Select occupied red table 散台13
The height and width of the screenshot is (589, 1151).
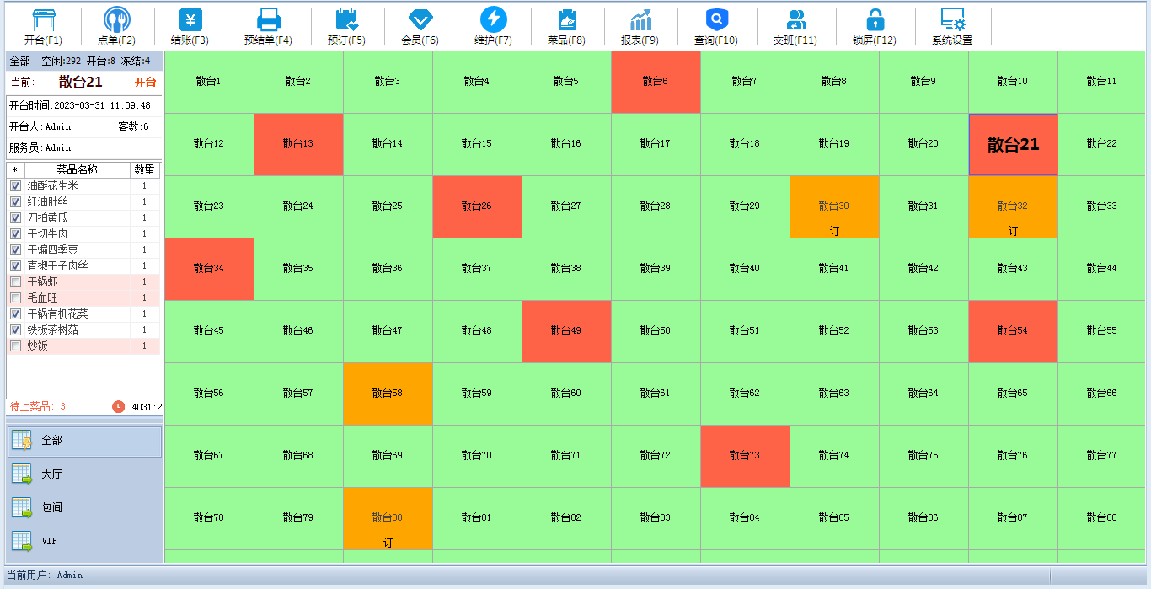click(298, 144)
